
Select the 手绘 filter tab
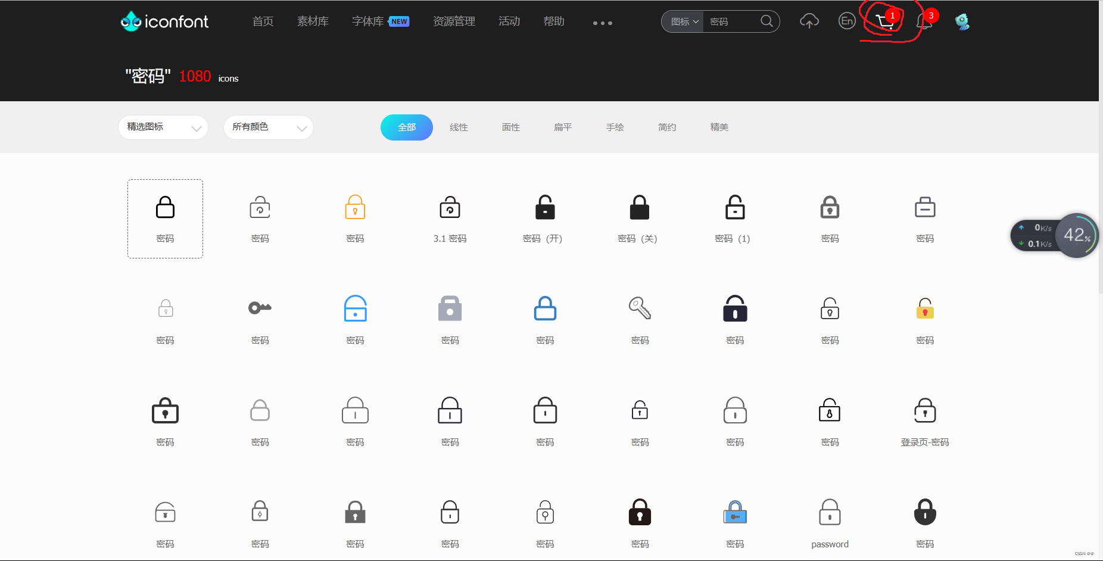click(615, 127)
